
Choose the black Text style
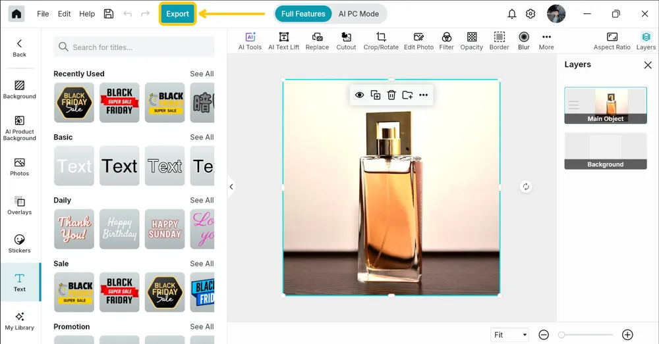(119, 166)
